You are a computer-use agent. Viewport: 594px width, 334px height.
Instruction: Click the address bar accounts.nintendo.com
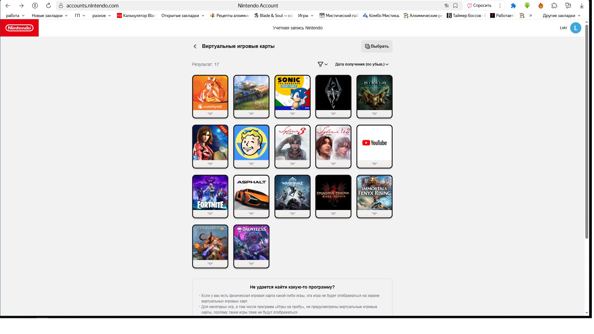pyautogui.click(x=93, y=6)
